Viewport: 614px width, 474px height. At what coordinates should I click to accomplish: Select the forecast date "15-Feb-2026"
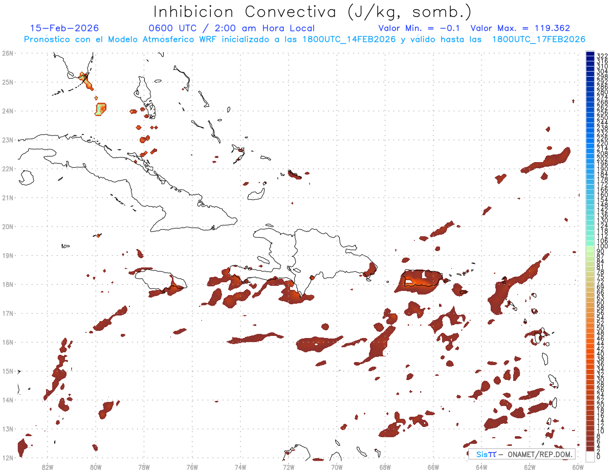click(64, 28)
